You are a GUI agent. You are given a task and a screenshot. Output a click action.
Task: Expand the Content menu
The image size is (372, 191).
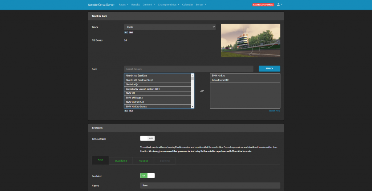(x=149, y=4)
